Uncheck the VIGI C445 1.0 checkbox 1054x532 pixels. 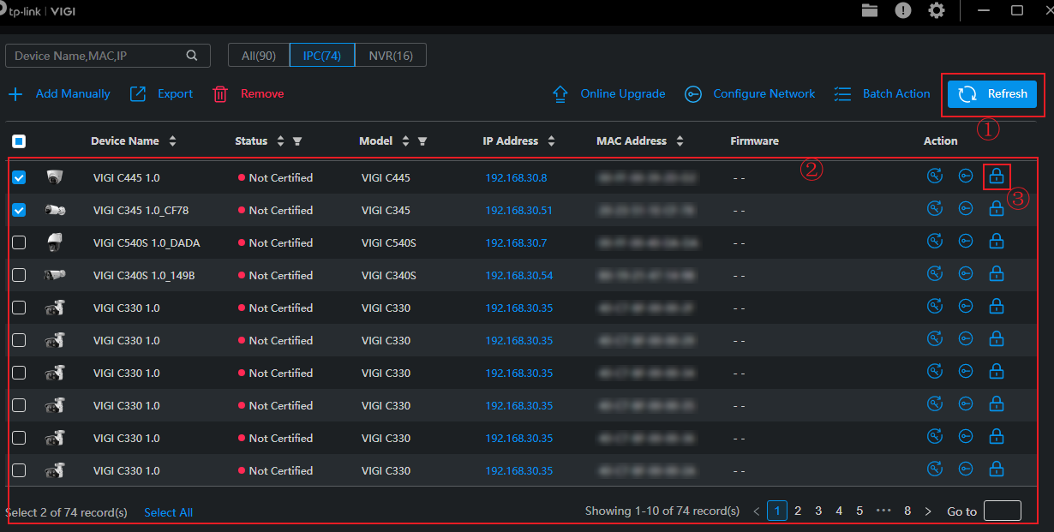pyautogui.click(x=19, y=177)
